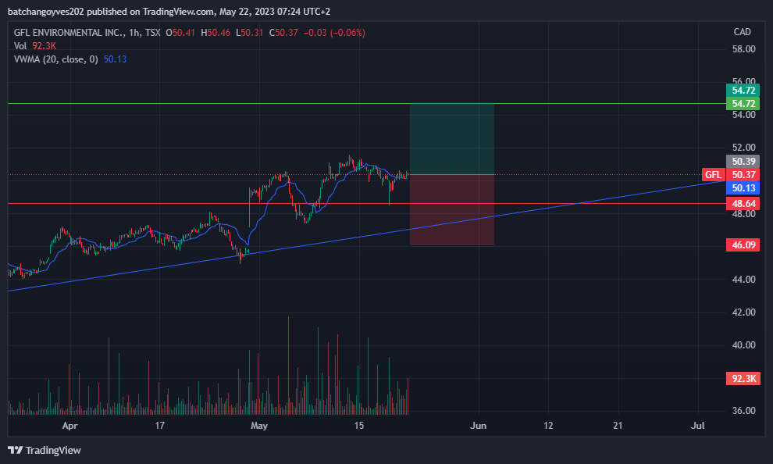Select the blue 50.13 VWMA price label
Image resolution: width=773 pixels, height=464 pixels.
pyautogui.click(x=743, y=188)
